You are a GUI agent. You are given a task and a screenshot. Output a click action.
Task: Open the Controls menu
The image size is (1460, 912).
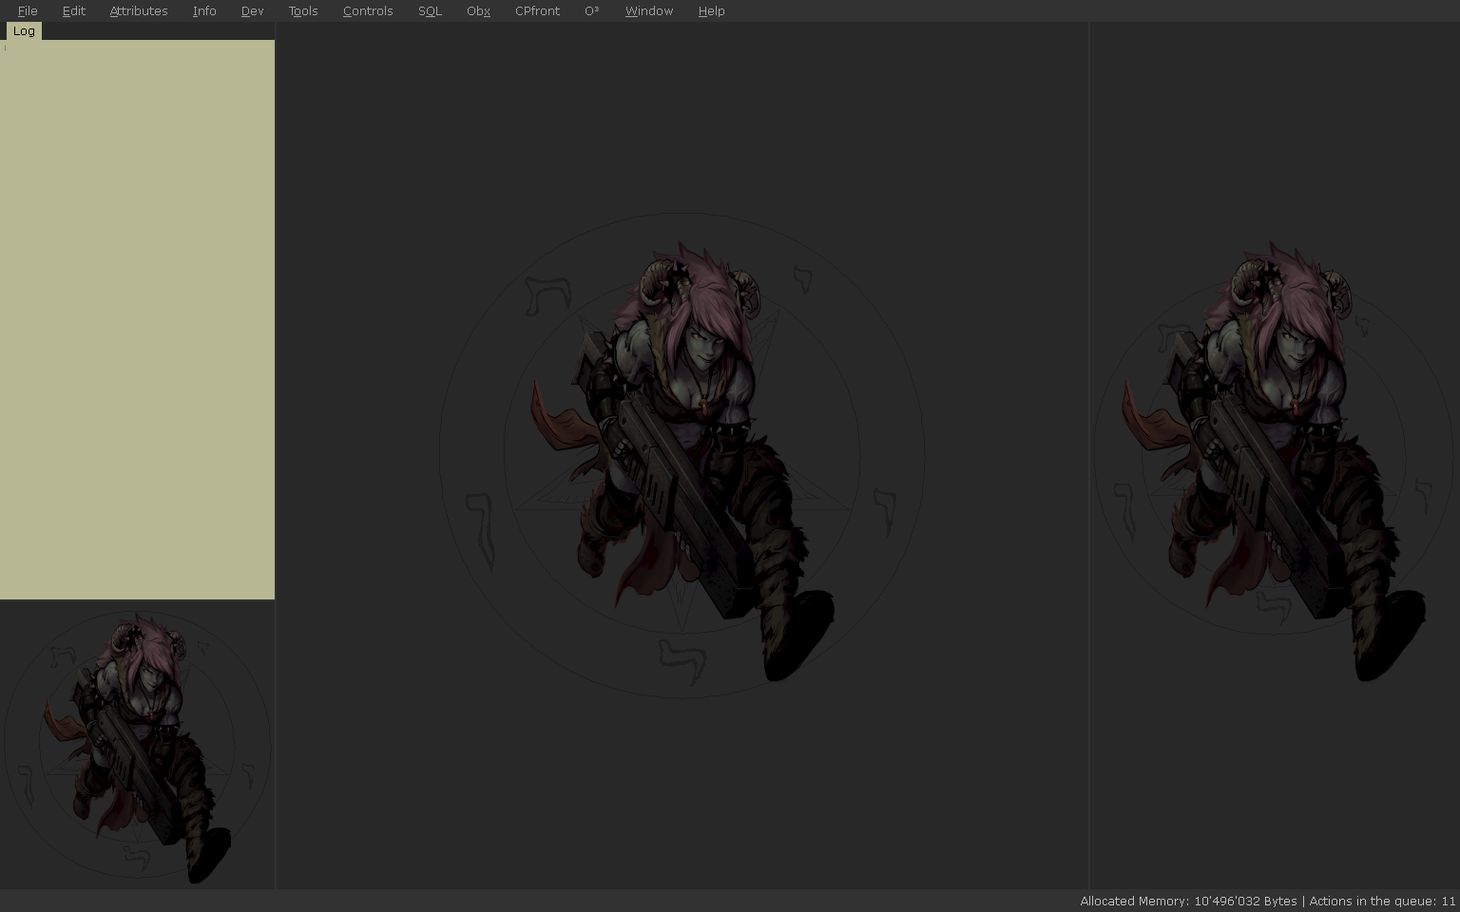[x=368, y=11]
